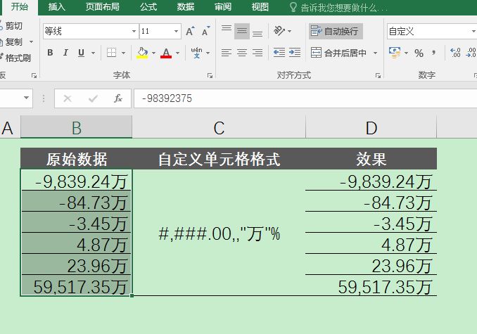Click the Align Left icon
Viewport: 477px width, 334px height.
click(227, 53)
